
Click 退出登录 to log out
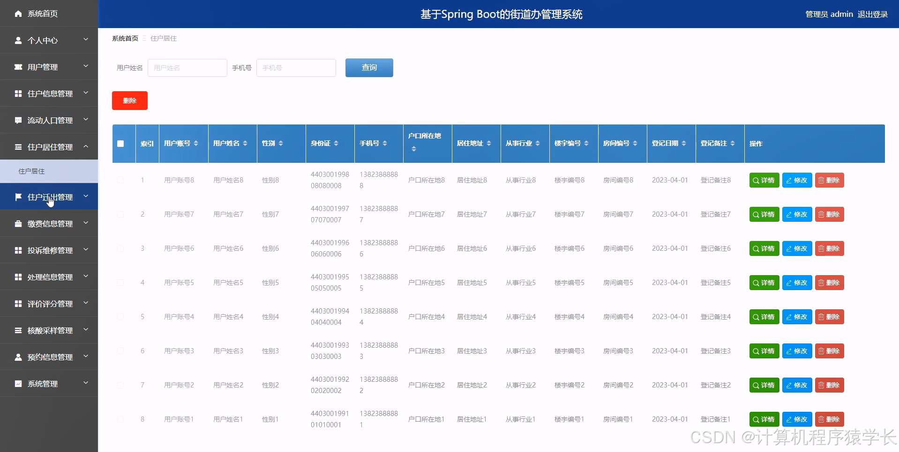point(873,14)
